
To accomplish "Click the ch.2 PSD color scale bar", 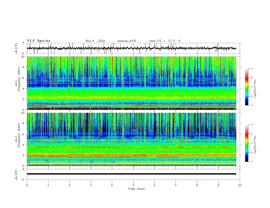I will click(247, 143).
